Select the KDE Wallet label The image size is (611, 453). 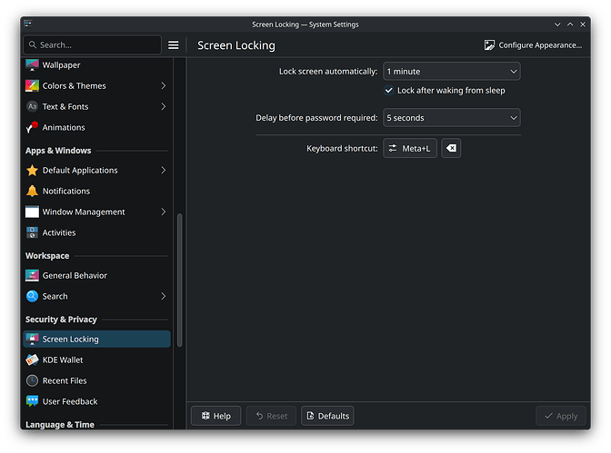tap(63, 360)
